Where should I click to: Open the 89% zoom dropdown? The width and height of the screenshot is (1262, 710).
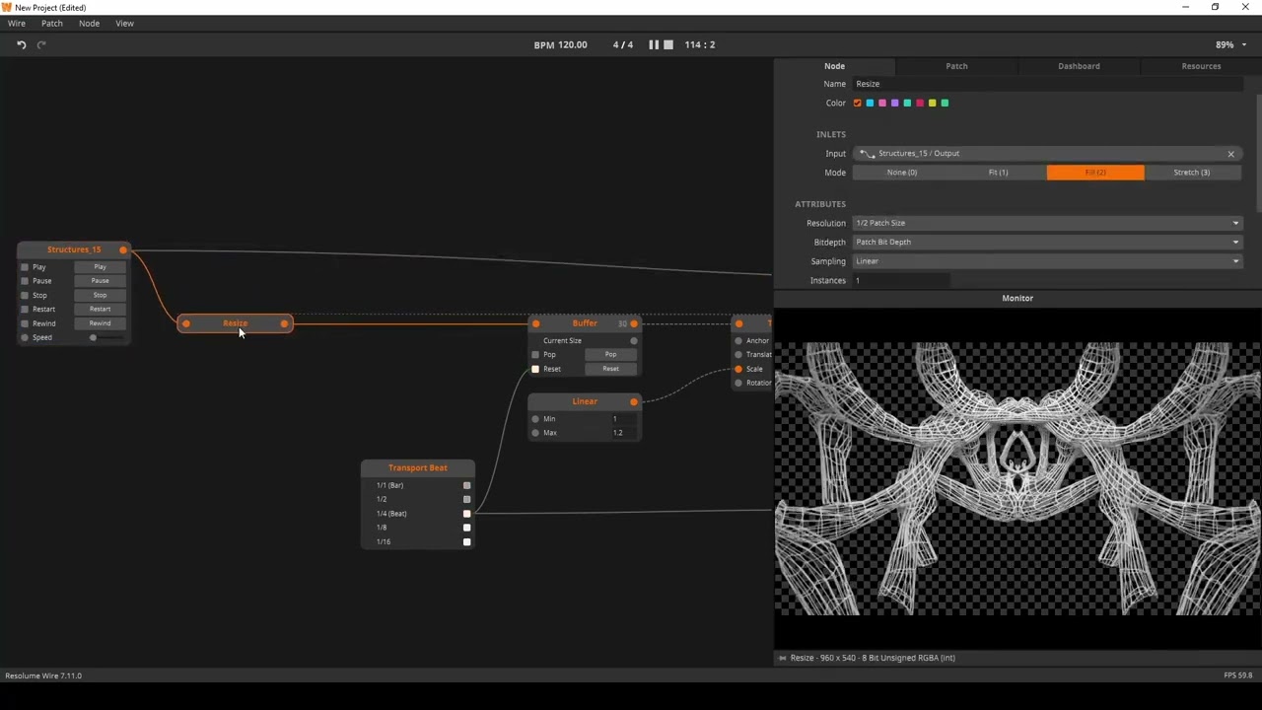coord(1230,44)
